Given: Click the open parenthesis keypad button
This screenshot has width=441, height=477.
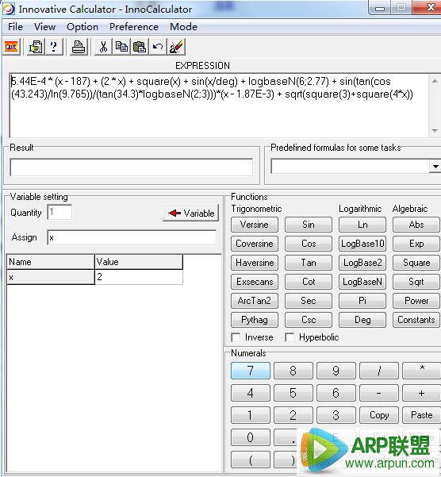Looking at the screenshot, I should (251, 460).
